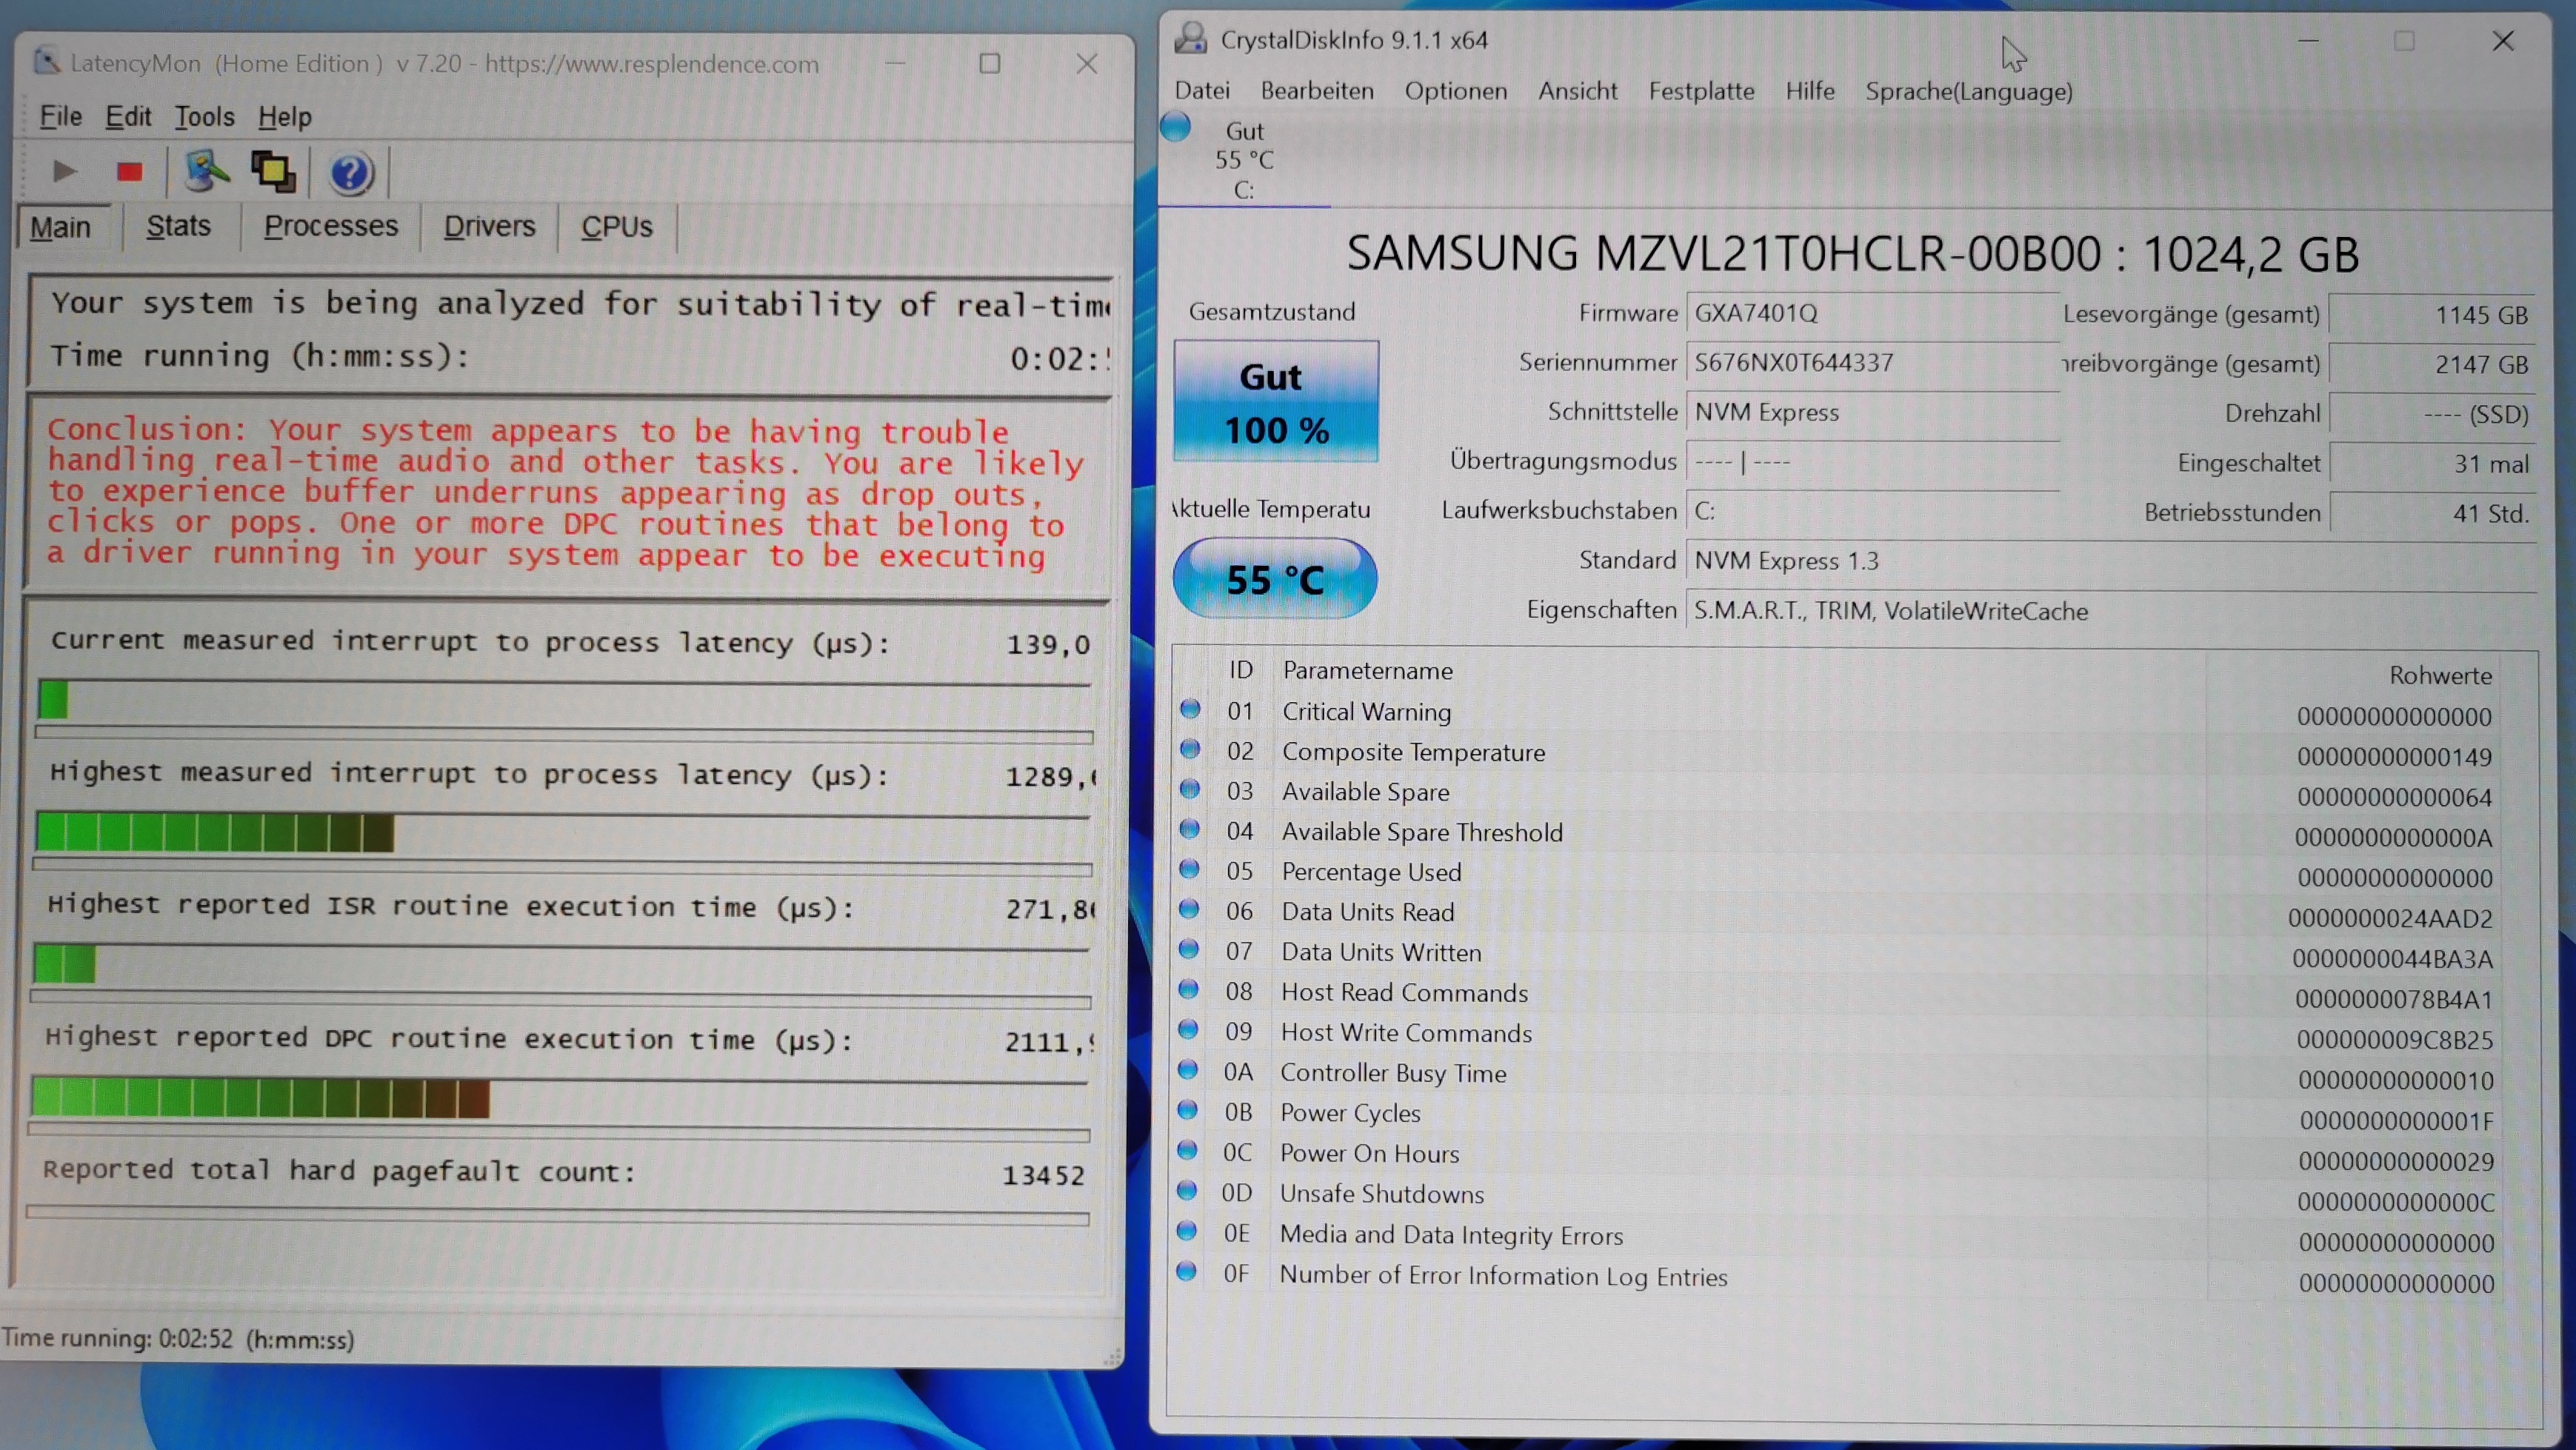Expand the Optionen menu
Screen dimensions: 2576x1450
(x=1455, y=91)
